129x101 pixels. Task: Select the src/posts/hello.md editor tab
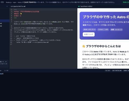coord(18,6)
